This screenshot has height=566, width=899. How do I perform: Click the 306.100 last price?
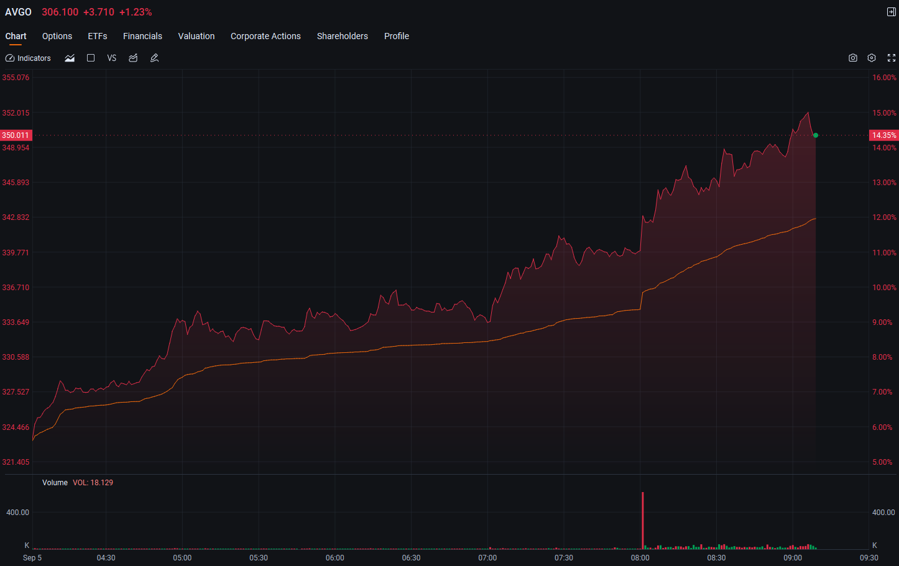point(60,12)
